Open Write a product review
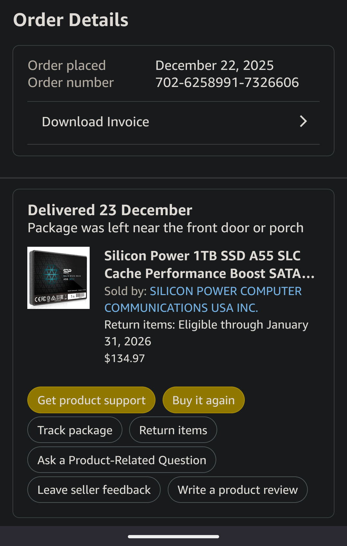Screen dimensions: 347x546 click(x=237, y=490)
